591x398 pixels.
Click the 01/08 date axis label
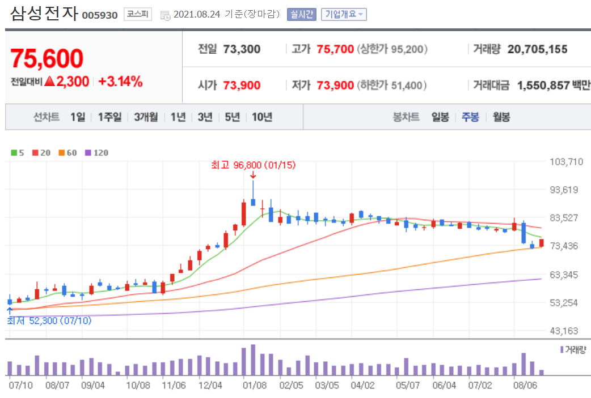[x=255, y=385]
